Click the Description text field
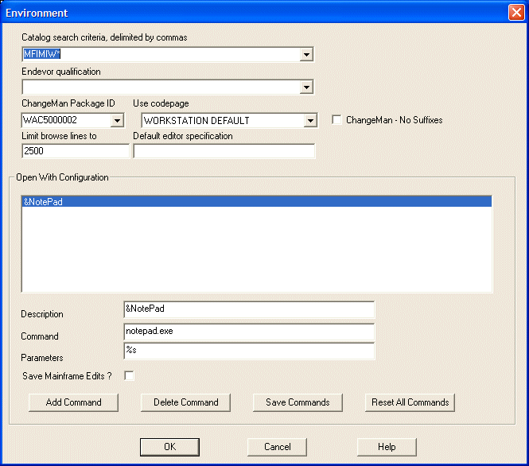Viewport: 529px width, 466px height. coord(248,309)
